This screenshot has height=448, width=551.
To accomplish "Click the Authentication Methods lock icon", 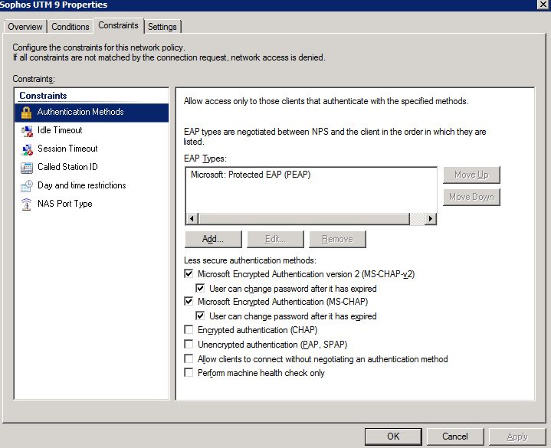I will (26, 113).
